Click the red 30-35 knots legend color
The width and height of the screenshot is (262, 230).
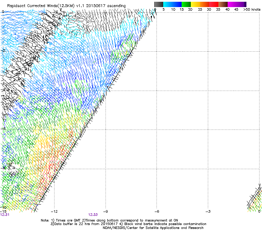214,4
